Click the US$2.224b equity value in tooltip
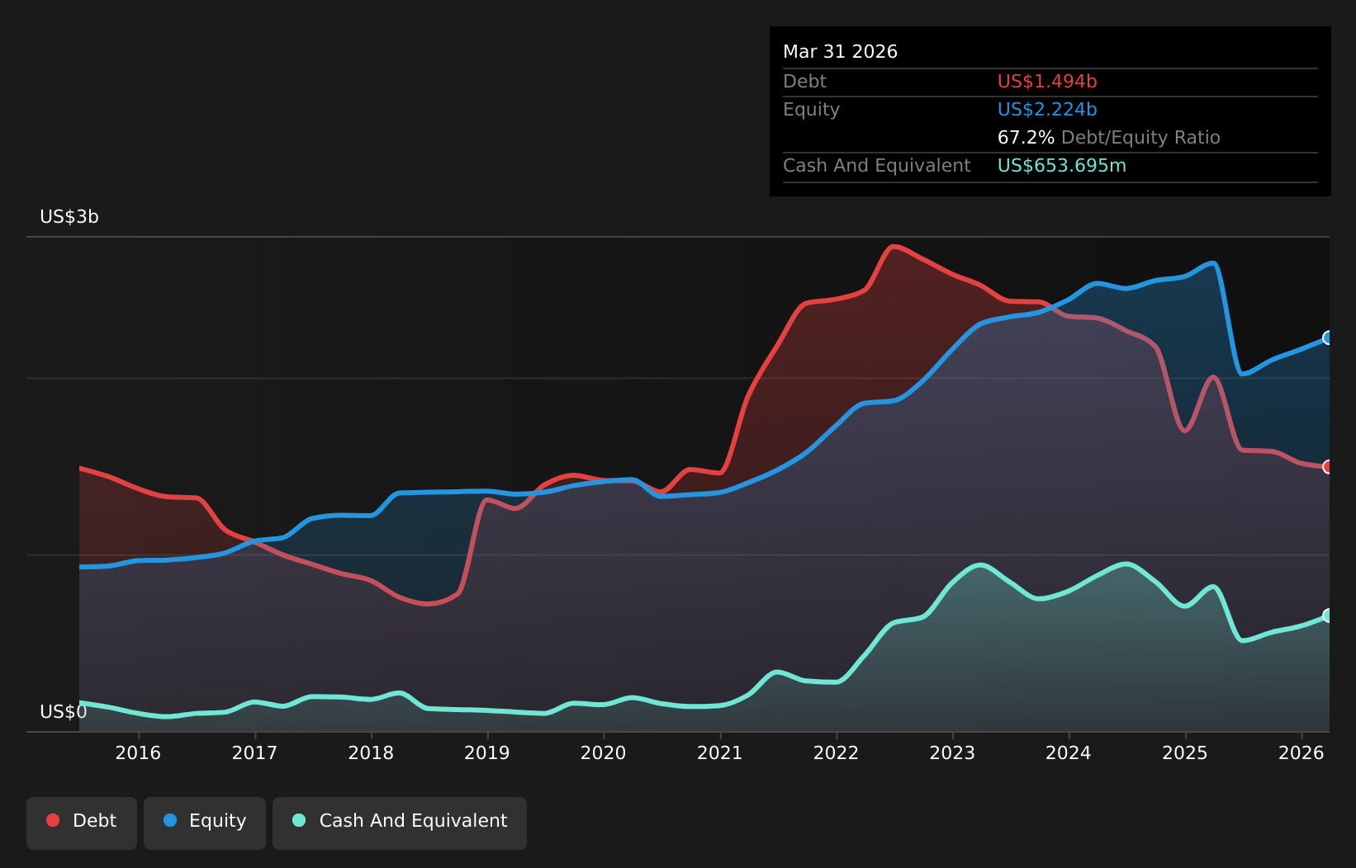The image size is (1356, 868). point(1047,110)
